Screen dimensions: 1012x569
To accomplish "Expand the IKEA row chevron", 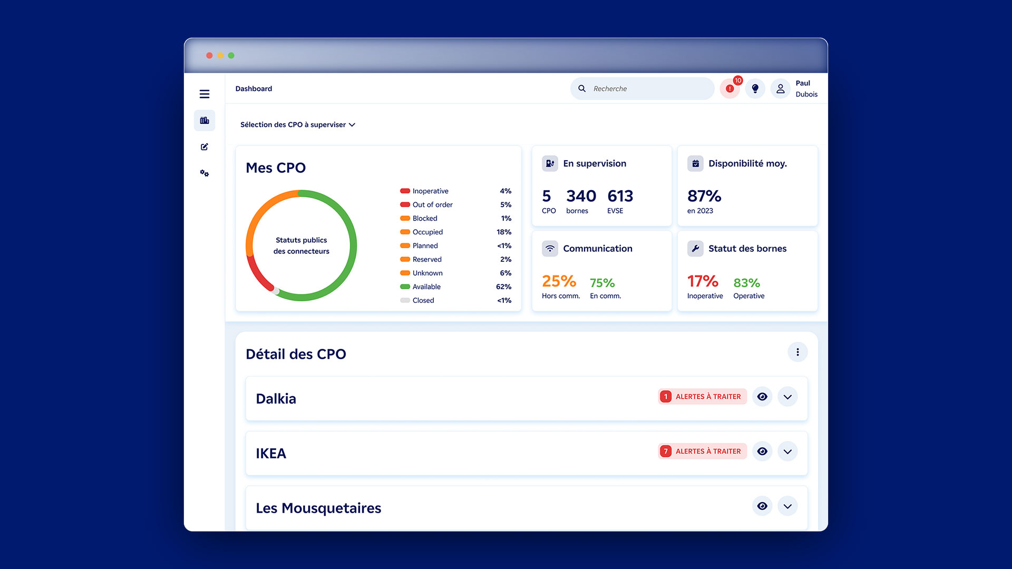I will coord(787,452).
